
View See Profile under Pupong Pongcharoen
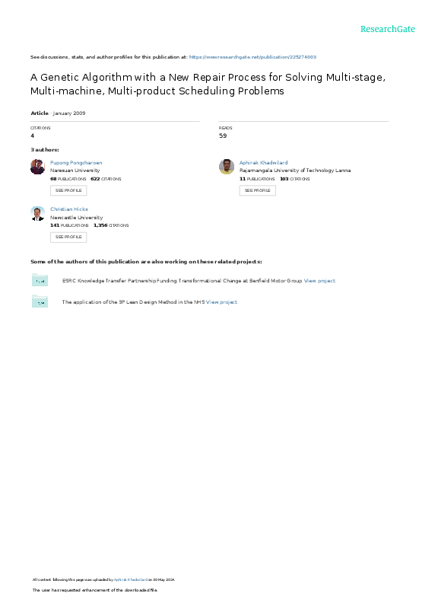[68, 190]
